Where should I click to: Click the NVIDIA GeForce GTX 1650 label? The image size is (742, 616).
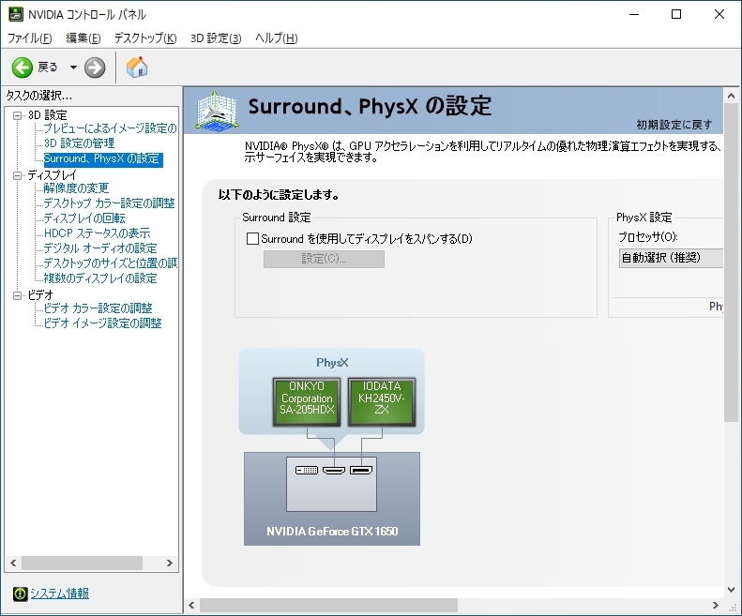(332, 532)
